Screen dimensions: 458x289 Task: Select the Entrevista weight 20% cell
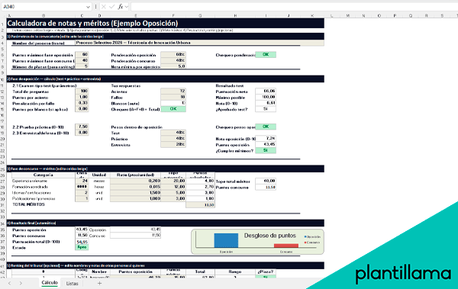pyautogui.click(x=173, y=145)
